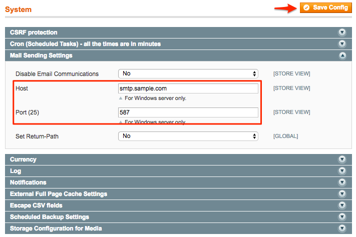Expand External Full Page Cache arrow icon
The width and height of the screenshot is (356, 237).
tap(342, 194)
